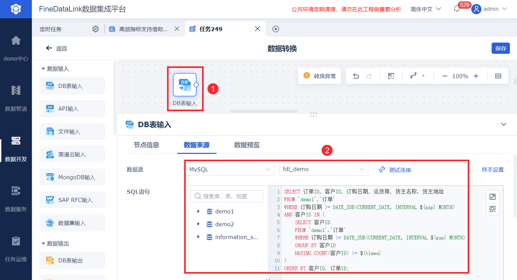Close the 任务249 tab
This screenshot has height=280, width=517.
point(257,29)
